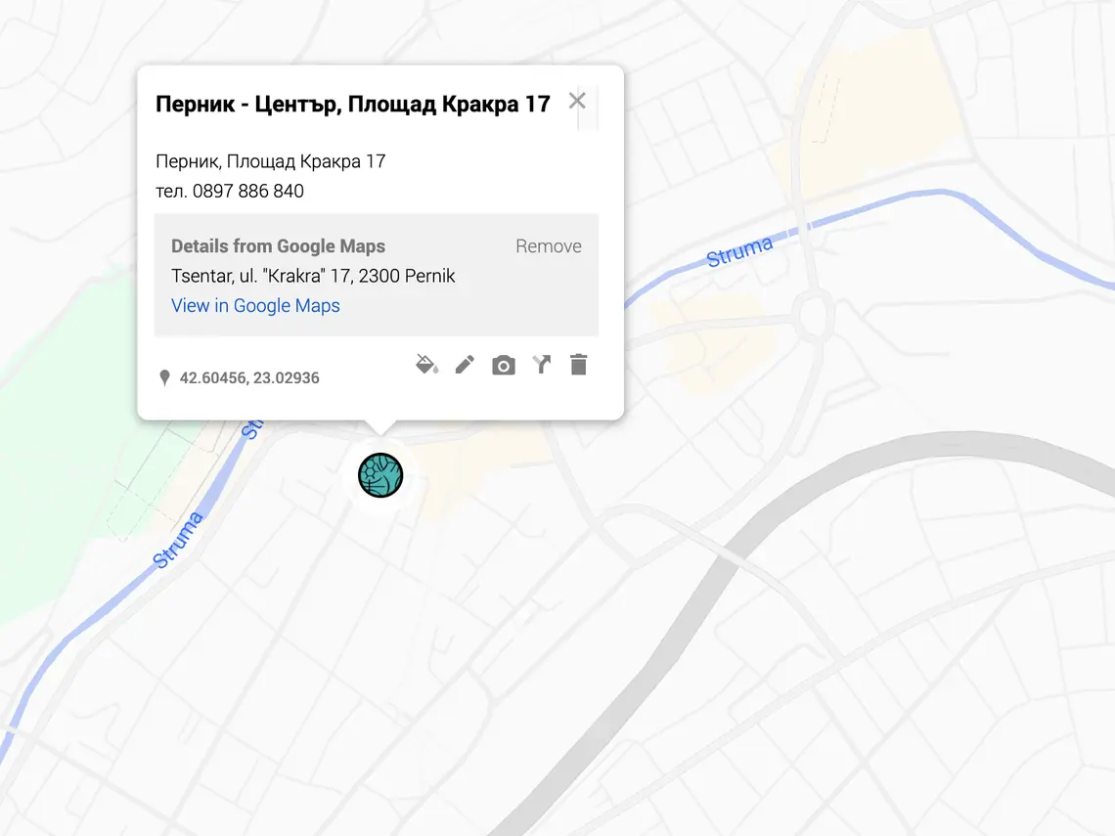
Task: Click the Struma label near the roundabout
Action: [739, 251]
